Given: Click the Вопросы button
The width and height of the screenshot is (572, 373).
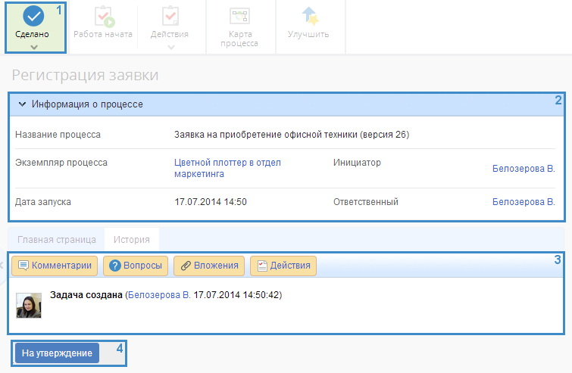Looking at the screenshot, I should (136, 266).
